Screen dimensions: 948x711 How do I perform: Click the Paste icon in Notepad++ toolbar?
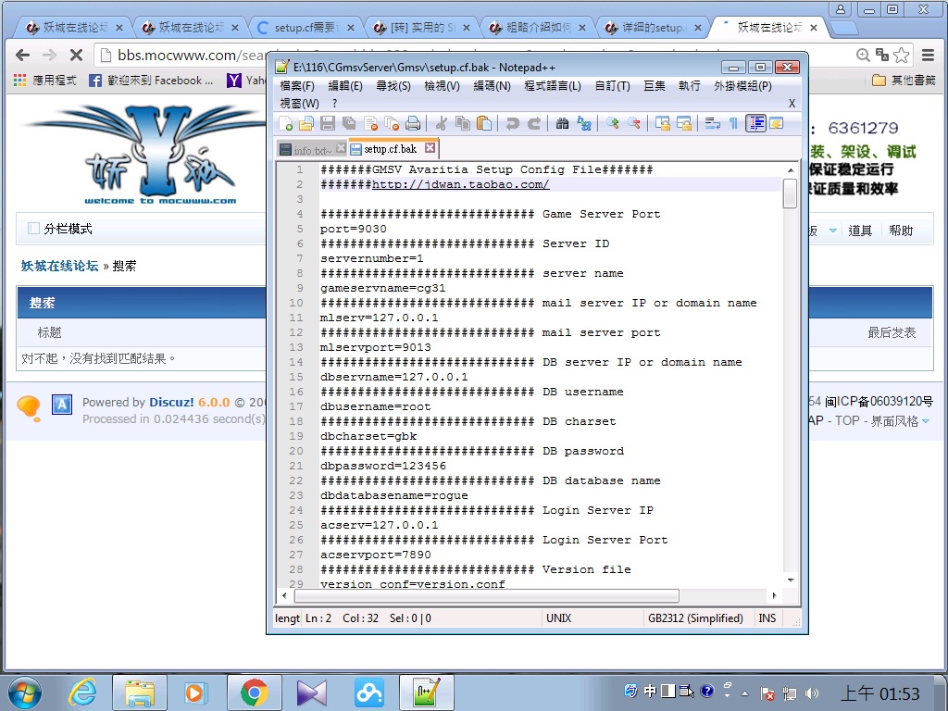[483, 123]
